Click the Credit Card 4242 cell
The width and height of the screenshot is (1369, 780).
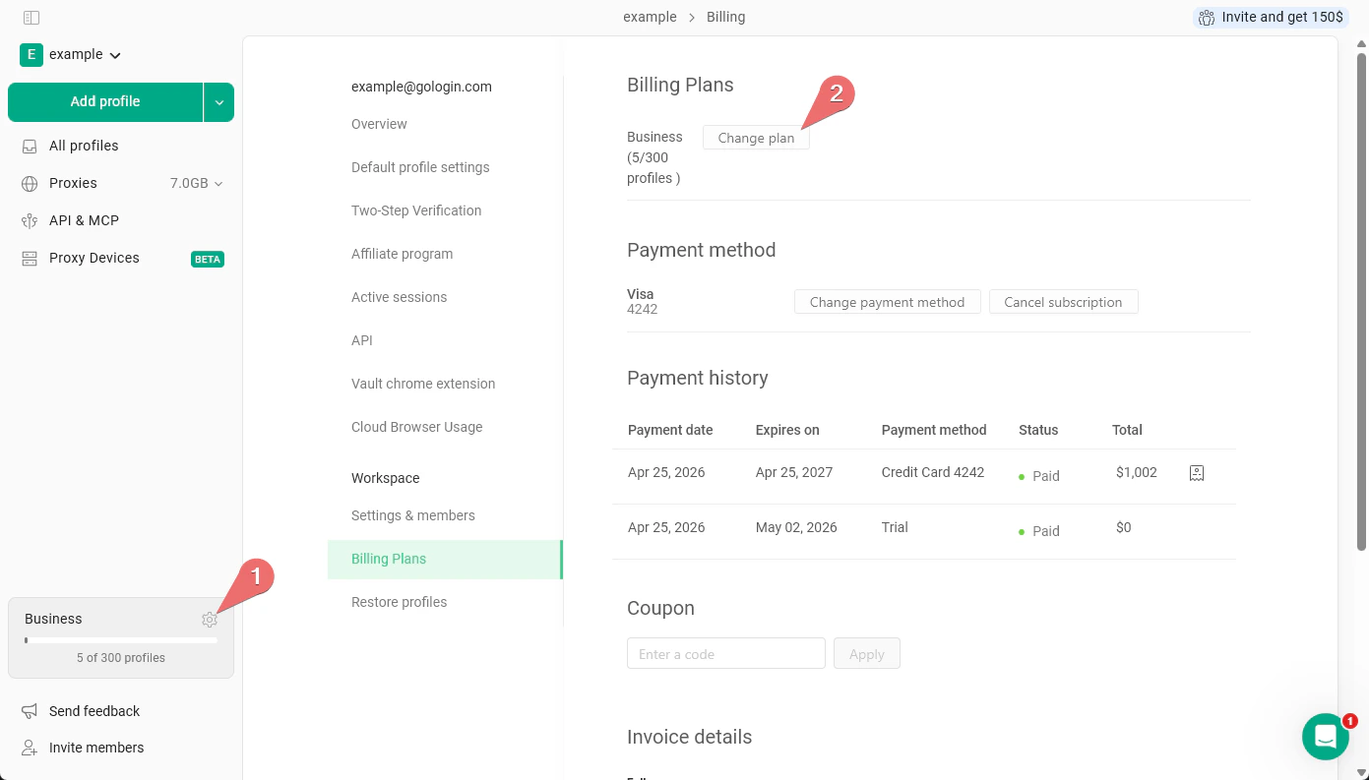coord(933,472)
